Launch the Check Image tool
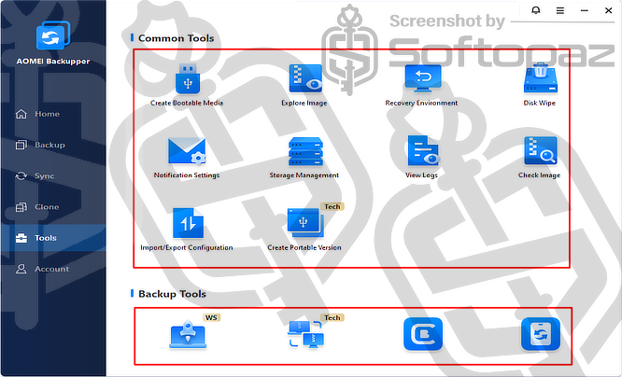The width and height of the screenshot is (622, 377). tap(539, 151)
